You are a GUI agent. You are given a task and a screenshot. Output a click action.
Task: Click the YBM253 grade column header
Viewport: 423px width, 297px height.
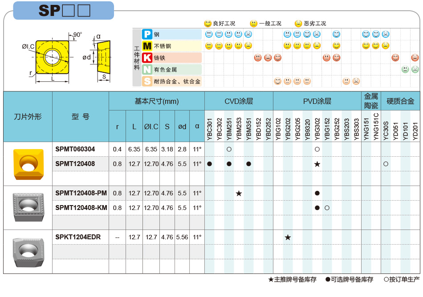coord(239,129)
